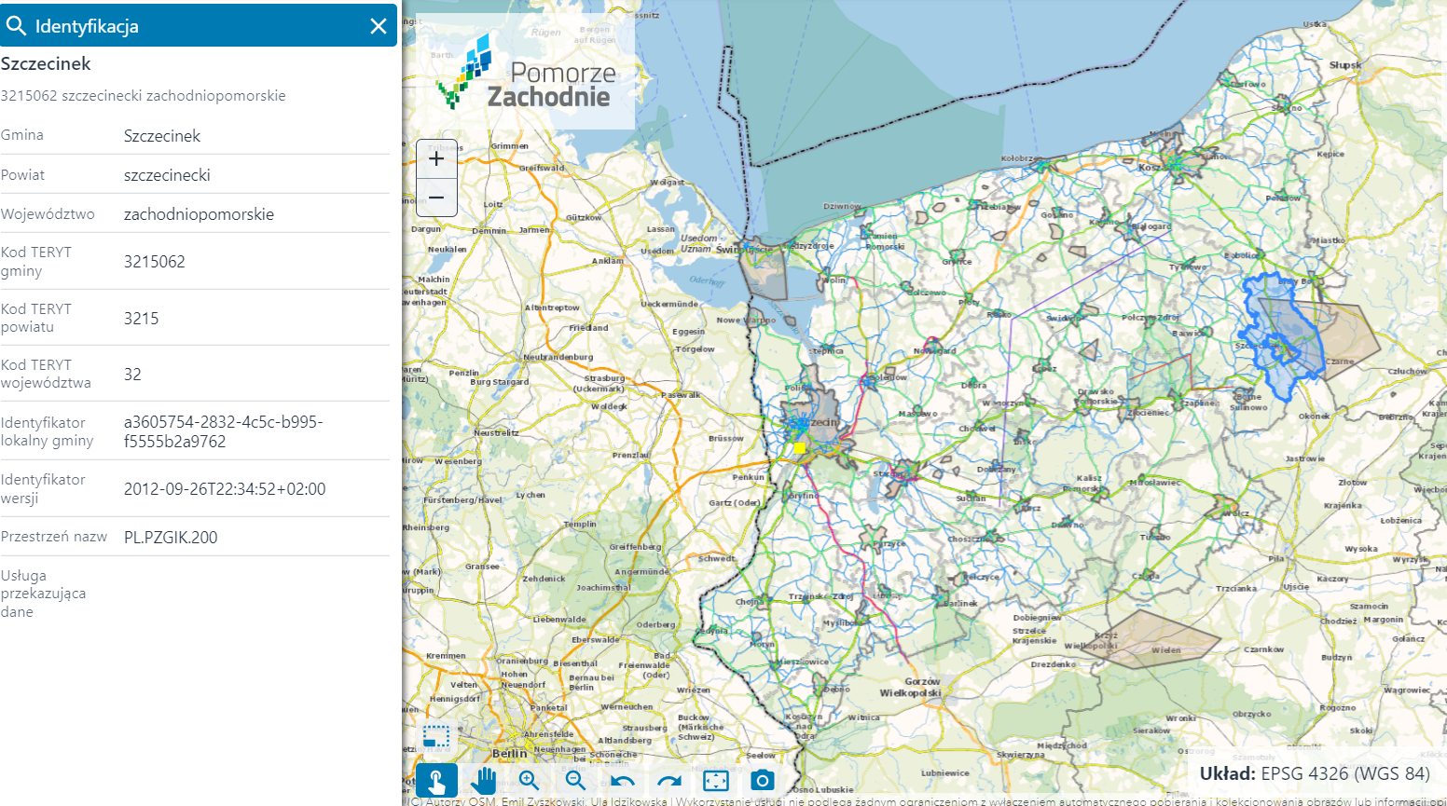The height and width of the screenshot is (806, 1447).
Task: Take a map snapshot with camera
Action: (x=762, y=781)
